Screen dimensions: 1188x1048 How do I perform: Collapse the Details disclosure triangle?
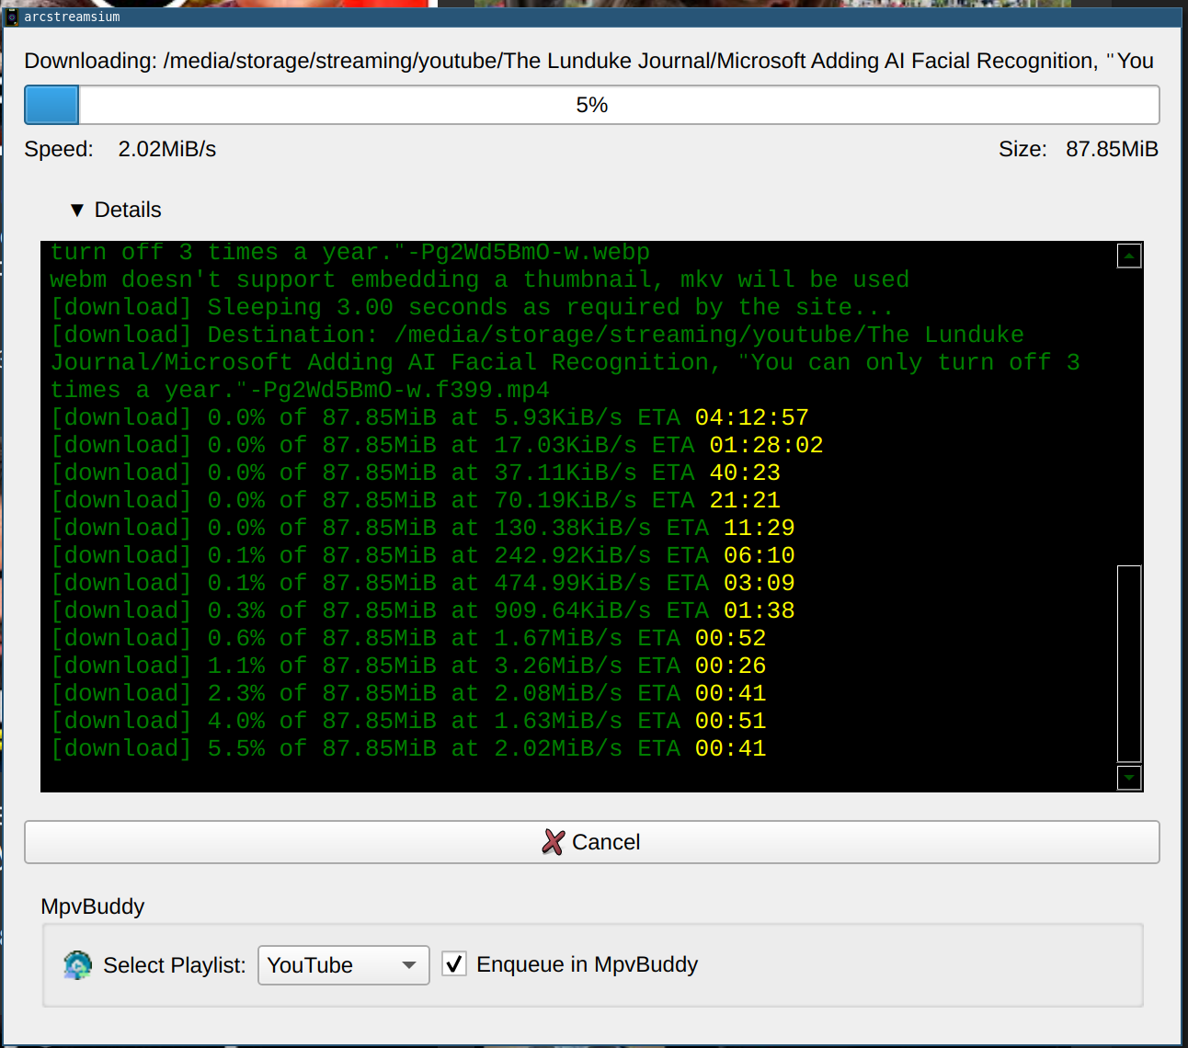77,211
